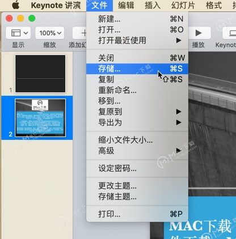Expand the 高级 submenu
The width and height of the screenshot is (236, 239).
[x=137, y=151]
